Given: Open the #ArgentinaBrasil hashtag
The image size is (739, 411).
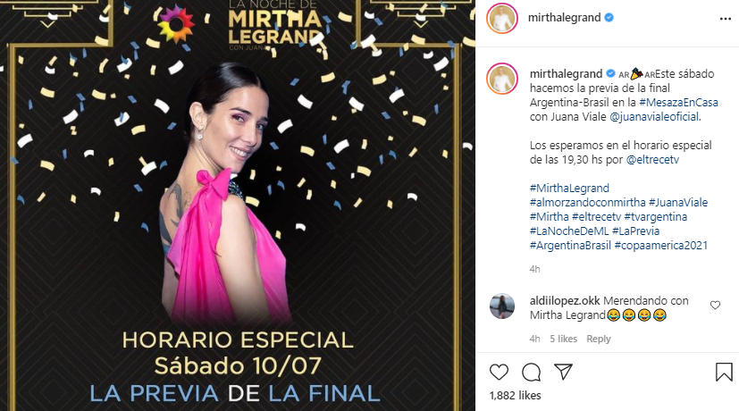Looking at the screenshot, I should tap(570, 245).
